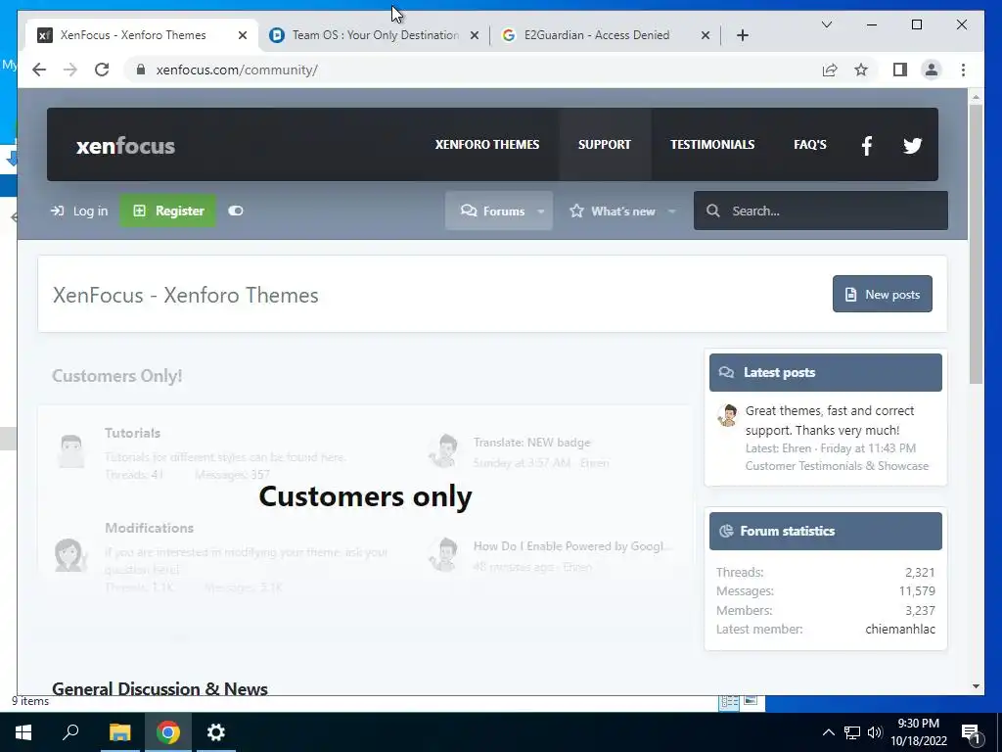Open the Customers Only! category
1002x752 pixels.
[x=117, y=376]
